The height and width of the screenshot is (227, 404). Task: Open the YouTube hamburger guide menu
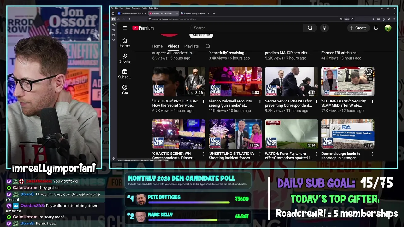point(125,28)
